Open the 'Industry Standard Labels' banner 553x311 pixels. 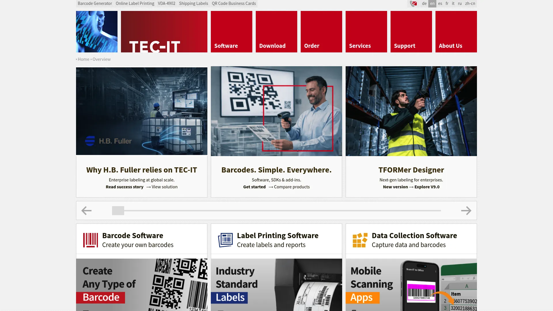click(276, 285)
